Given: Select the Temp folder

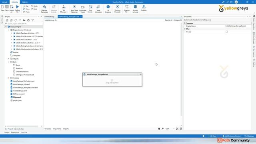Looking at the screenshot, I should 16,65.
